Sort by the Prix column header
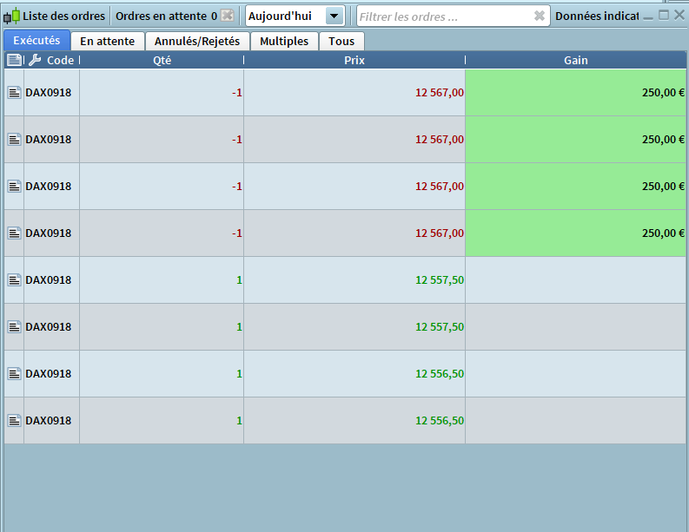This screenshot has height=532, width=689. pos(354,60)
